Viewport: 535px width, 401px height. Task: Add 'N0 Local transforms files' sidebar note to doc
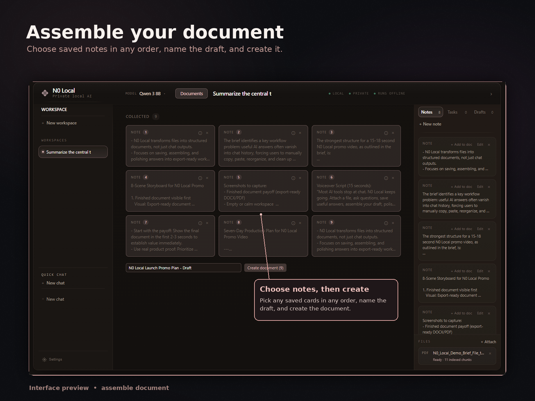coord(461,145)
